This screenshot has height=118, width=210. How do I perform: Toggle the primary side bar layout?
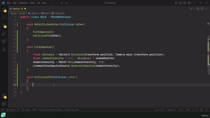176,3
